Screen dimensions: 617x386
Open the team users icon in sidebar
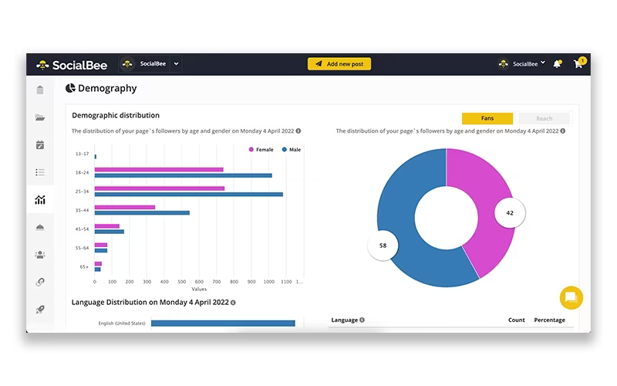coord(40,255)
